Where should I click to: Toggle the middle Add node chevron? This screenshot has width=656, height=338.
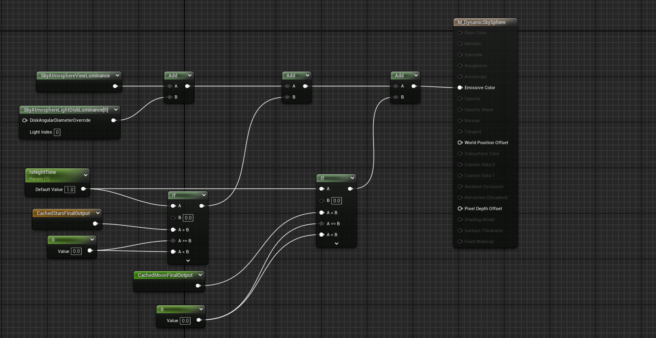(x=308, y=75)
